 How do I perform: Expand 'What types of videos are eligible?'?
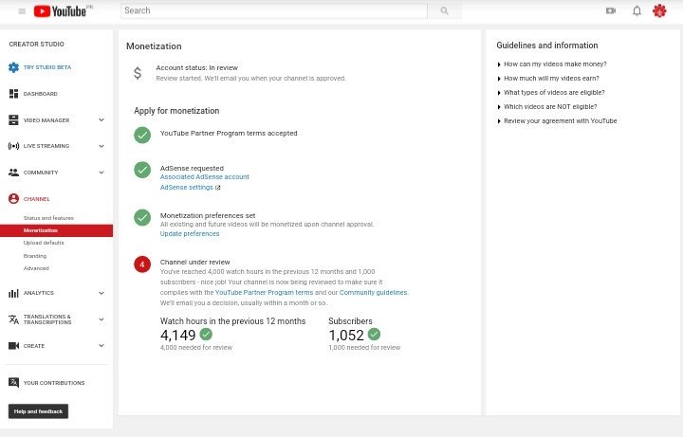pyautogui.click(x=551, y=93)
